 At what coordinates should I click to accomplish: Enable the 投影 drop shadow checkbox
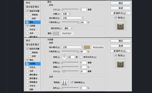click(27, 89)
